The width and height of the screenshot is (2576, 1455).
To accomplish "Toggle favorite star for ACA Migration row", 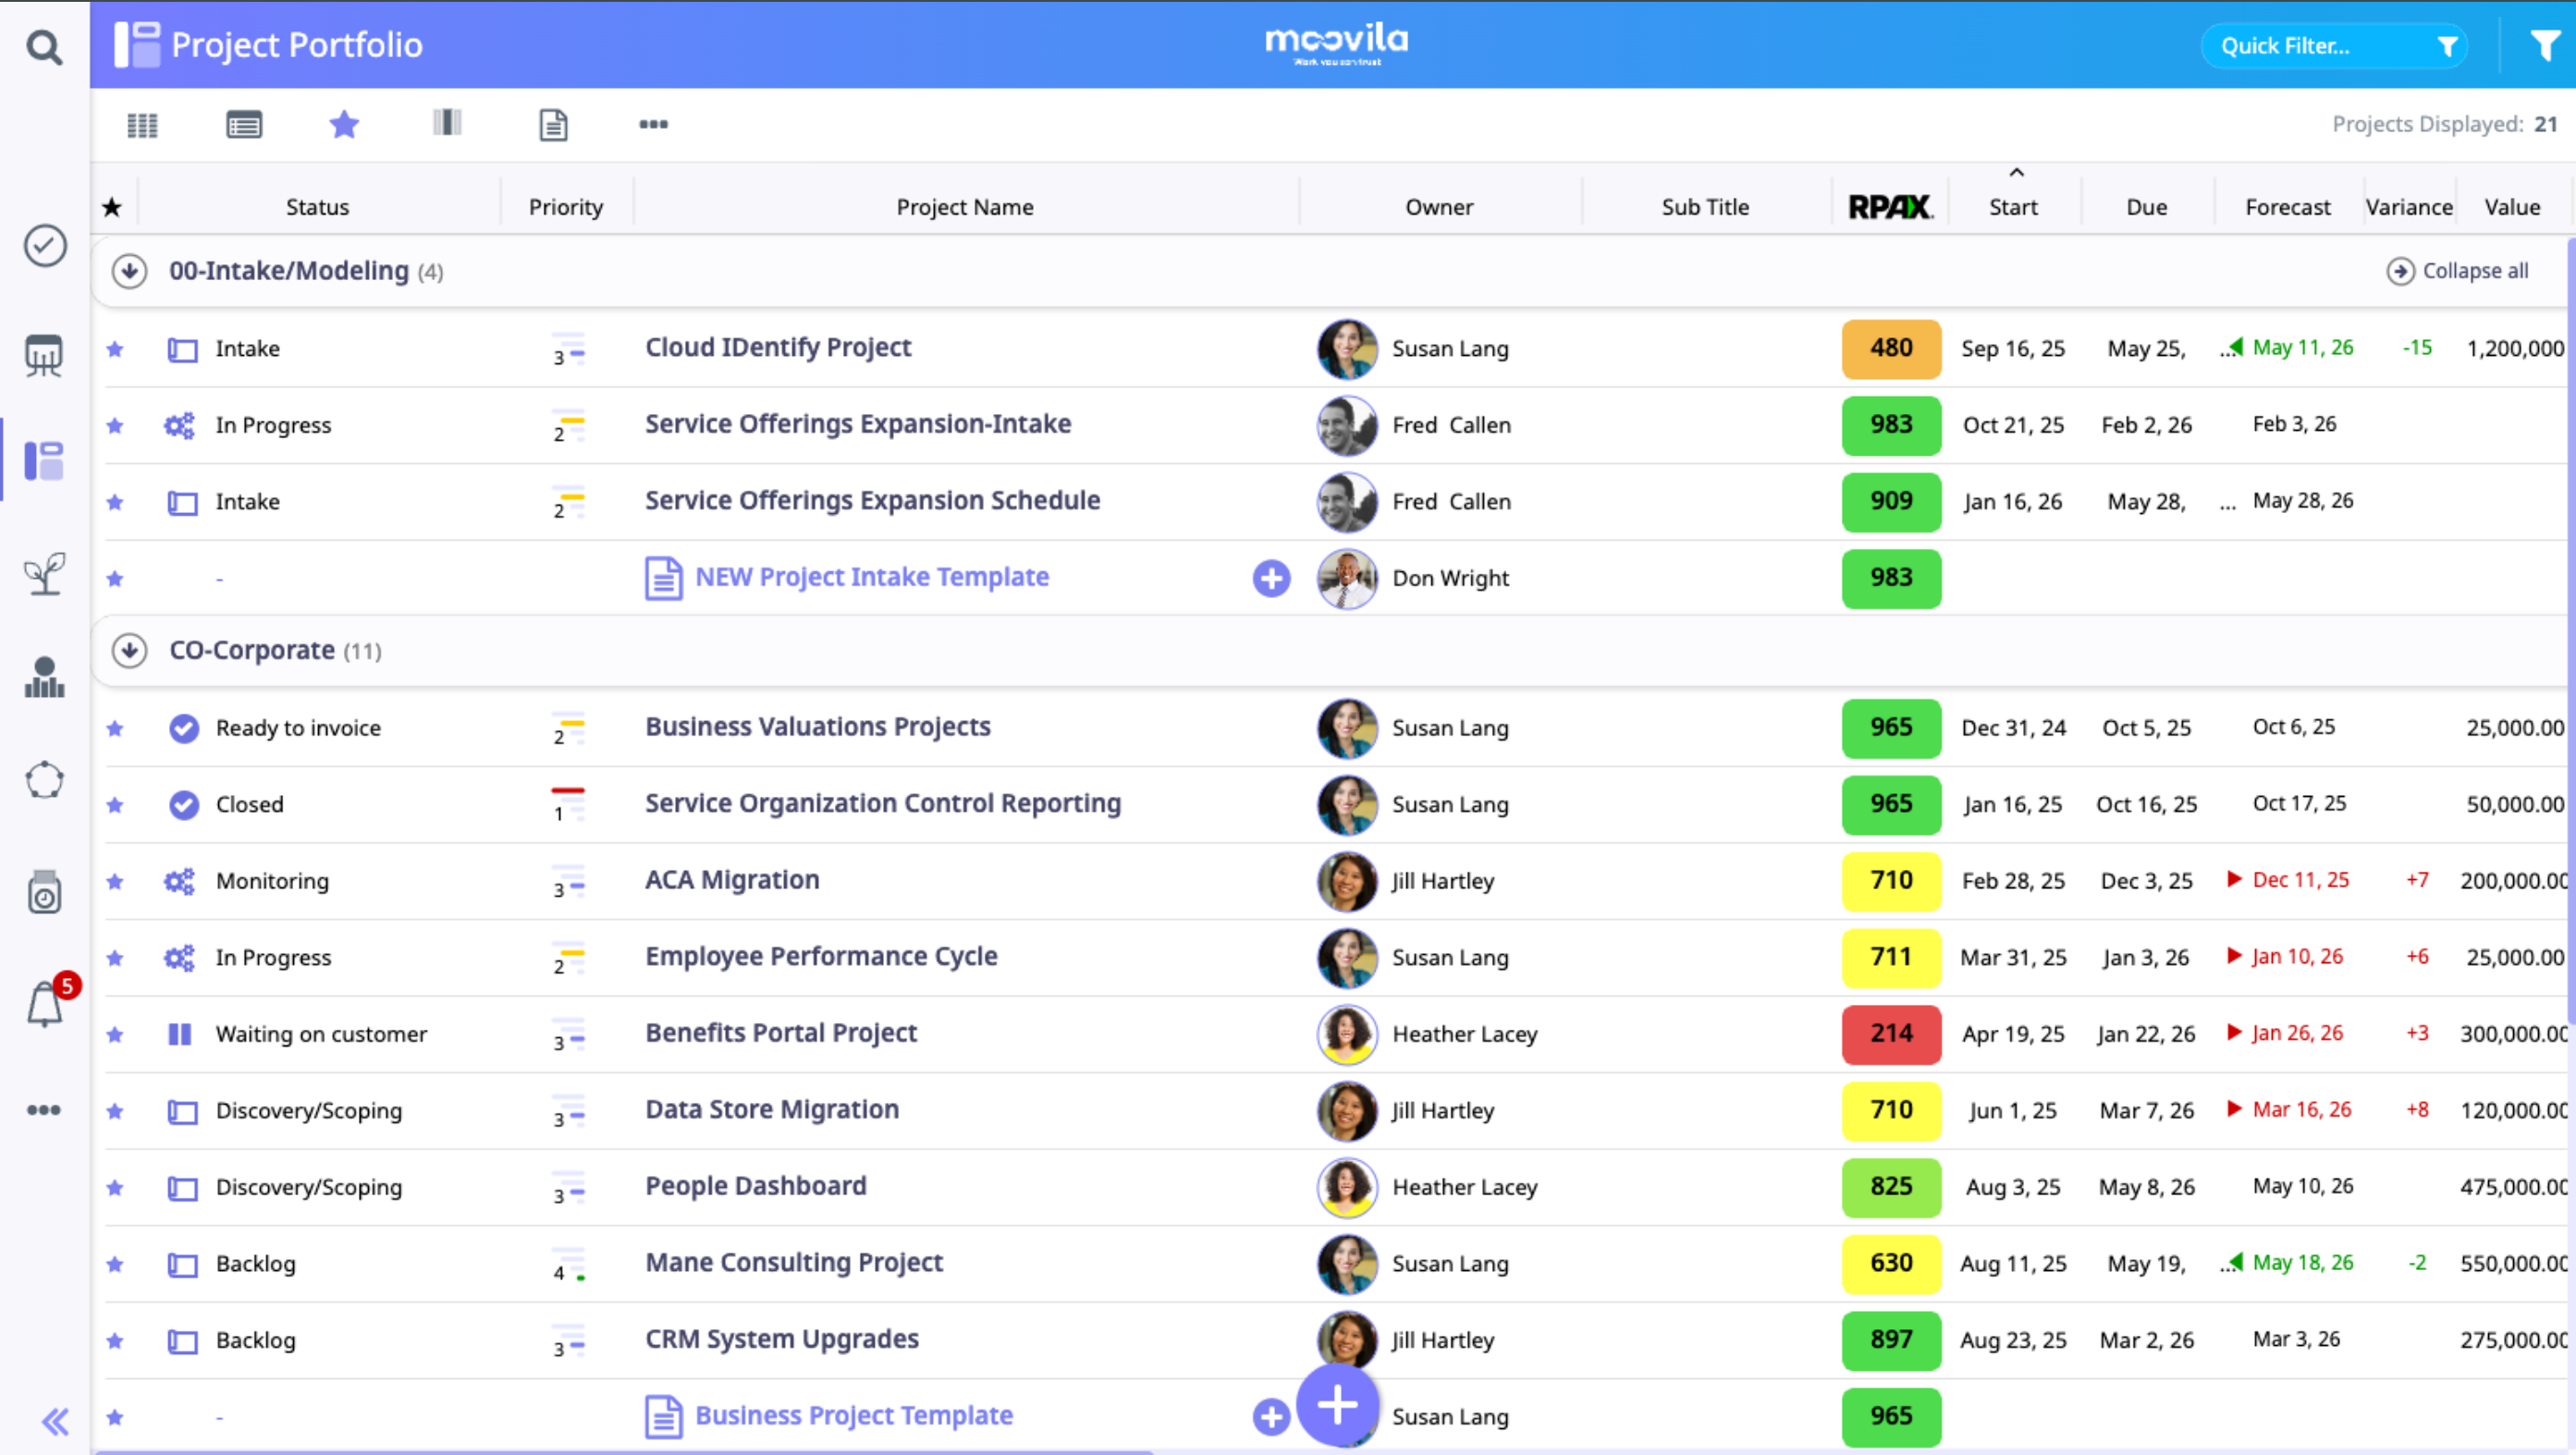I will coord(115,881).
